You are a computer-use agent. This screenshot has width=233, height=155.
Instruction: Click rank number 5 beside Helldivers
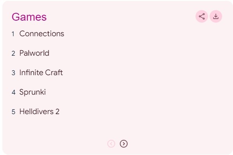(13, 112)
